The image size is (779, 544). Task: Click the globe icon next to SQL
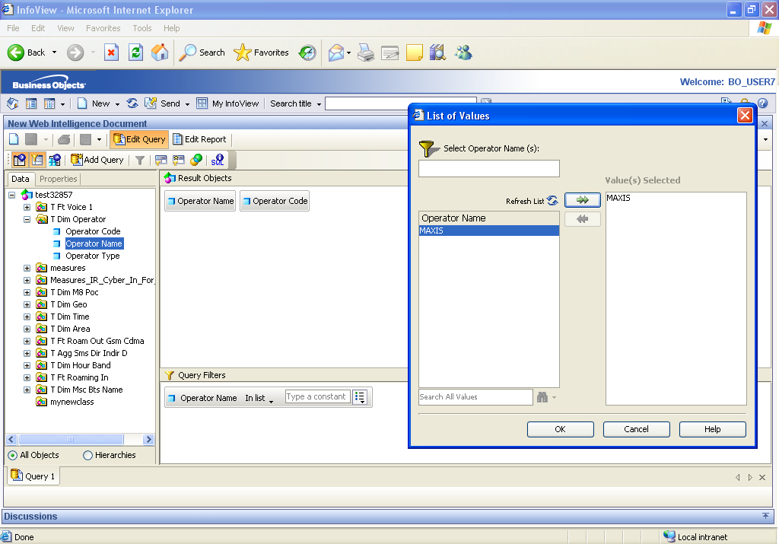[196, 160]
